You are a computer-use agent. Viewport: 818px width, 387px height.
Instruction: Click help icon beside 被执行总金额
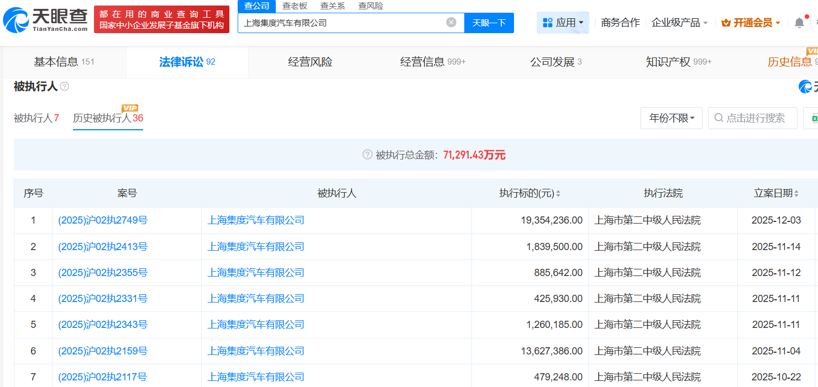[x=367, y=155]
